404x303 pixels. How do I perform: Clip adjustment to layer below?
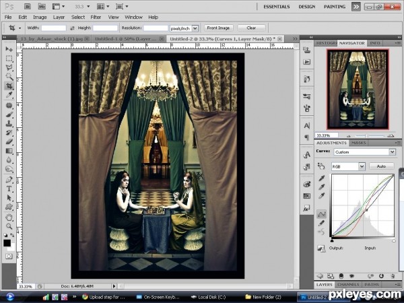(x=341, y=276)
